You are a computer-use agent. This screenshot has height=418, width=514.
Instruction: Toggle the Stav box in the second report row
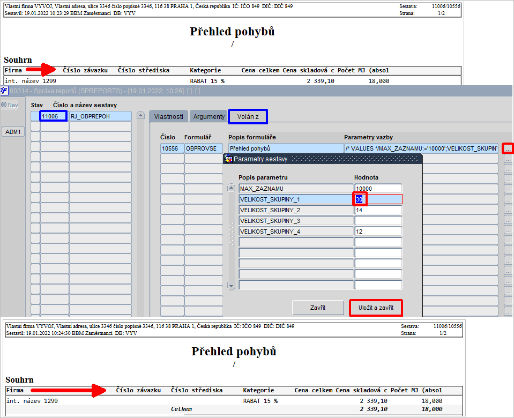pyautogui.click(x=35, y=126)
